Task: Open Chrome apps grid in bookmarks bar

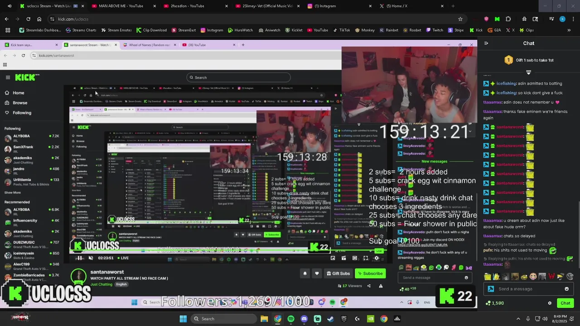Action: click(8, 30)
